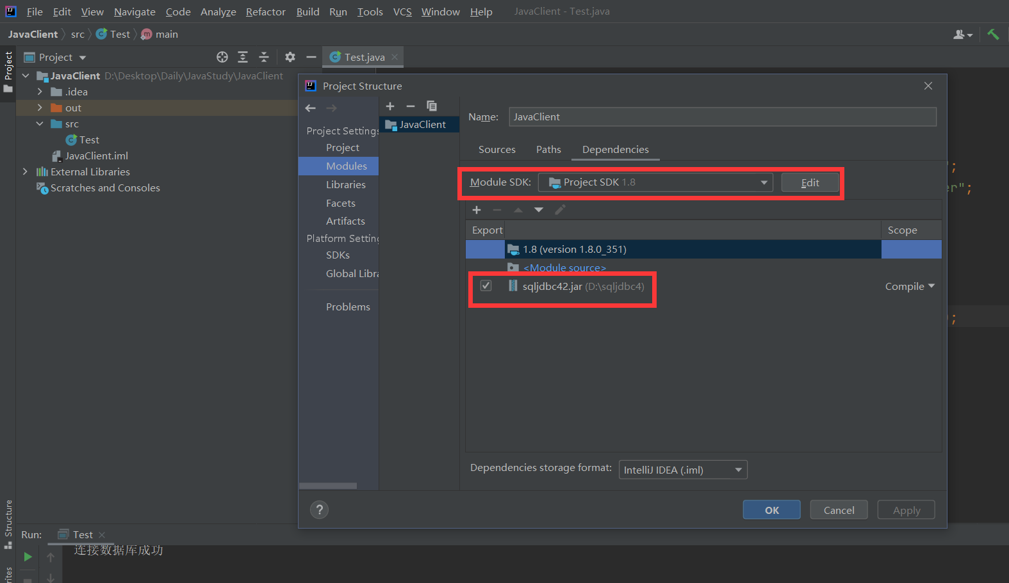This screenshot has width=1009, height=583.
Task: Move dependency up with arrow icon
Action: click(518, 210)
